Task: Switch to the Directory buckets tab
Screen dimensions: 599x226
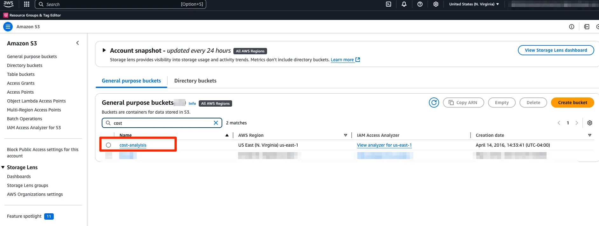Action: coord(195,81)
